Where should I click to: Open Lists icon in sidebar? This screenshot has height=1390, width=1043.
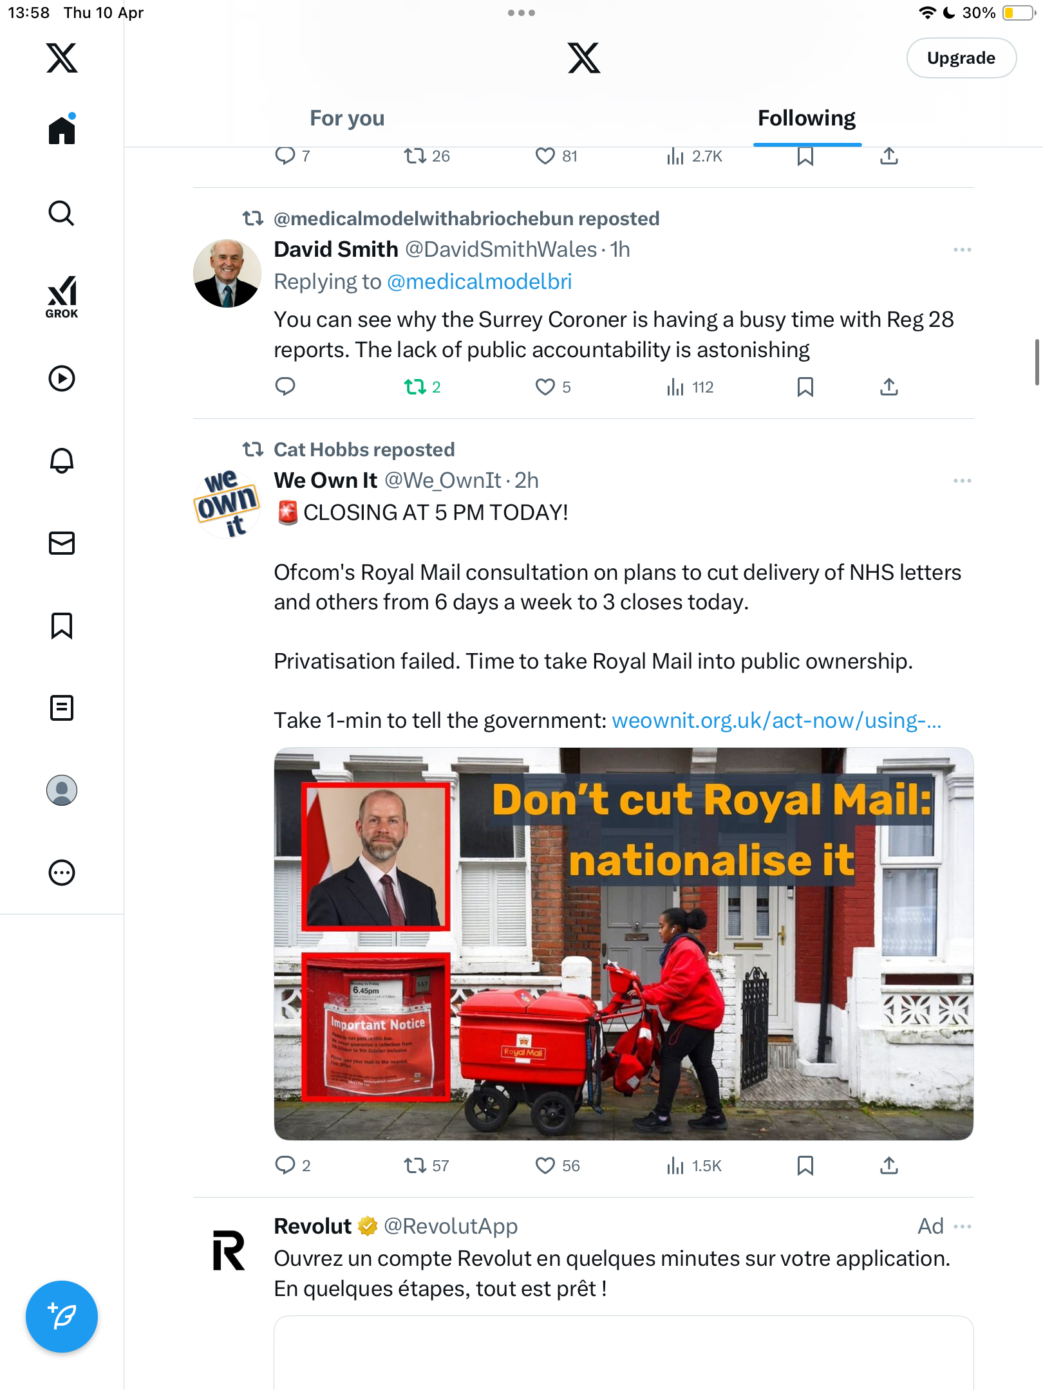[x=62, y=708]
